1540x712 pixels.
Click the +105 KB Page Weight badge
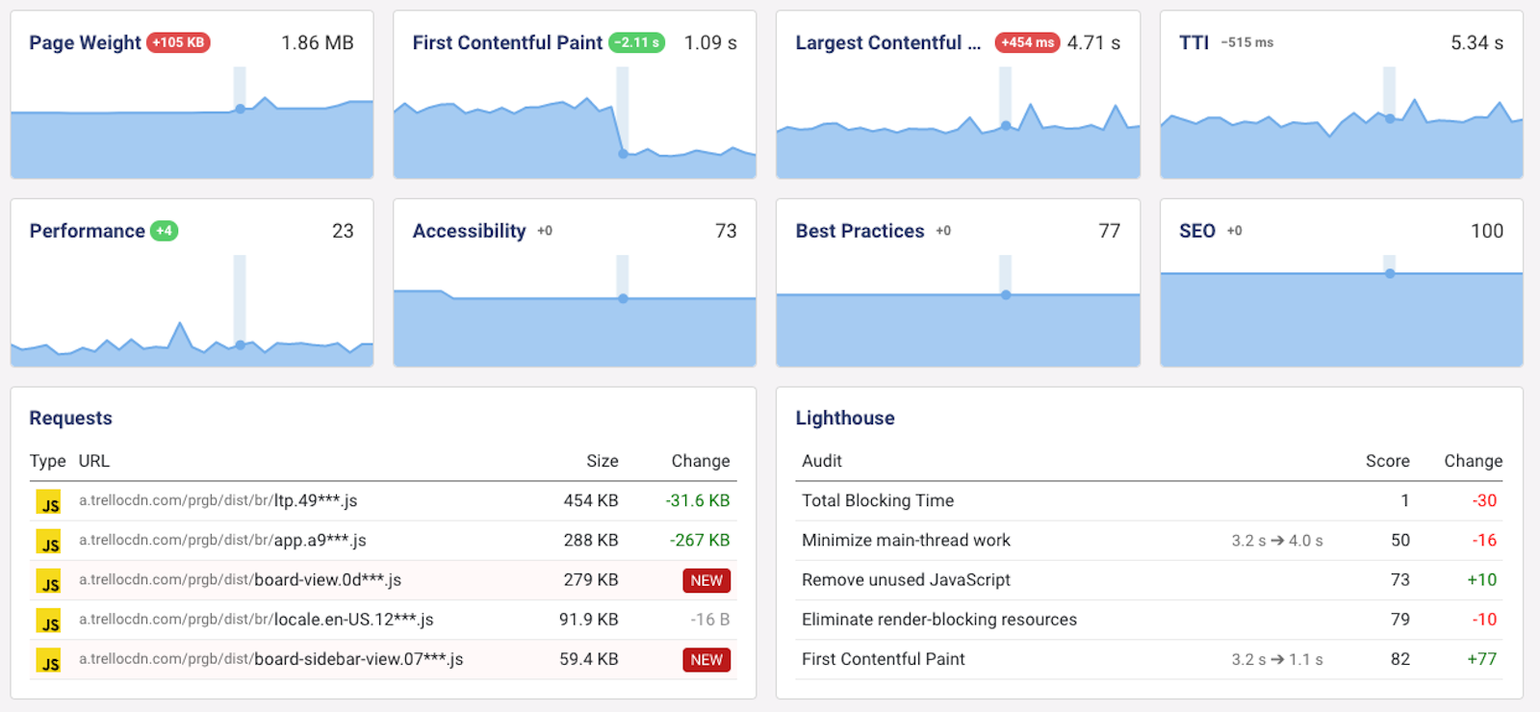pos(178,42)
